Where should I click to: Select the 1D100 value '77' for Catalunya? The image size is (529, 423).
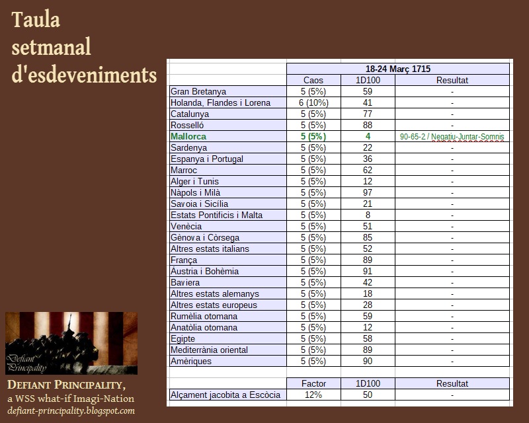point(368,114)
